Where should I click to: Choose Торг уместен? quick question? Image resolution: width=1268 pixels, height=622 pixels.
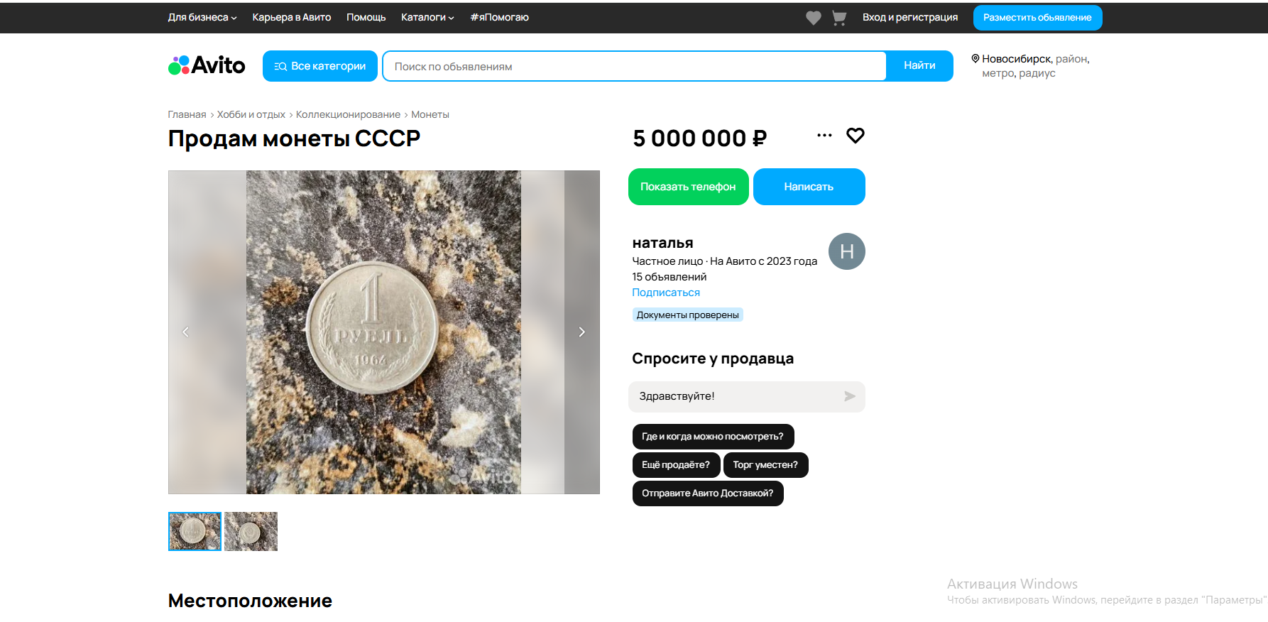[x=765, y=465]
